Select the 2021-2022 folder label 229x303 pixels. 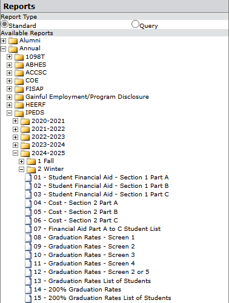48,129
